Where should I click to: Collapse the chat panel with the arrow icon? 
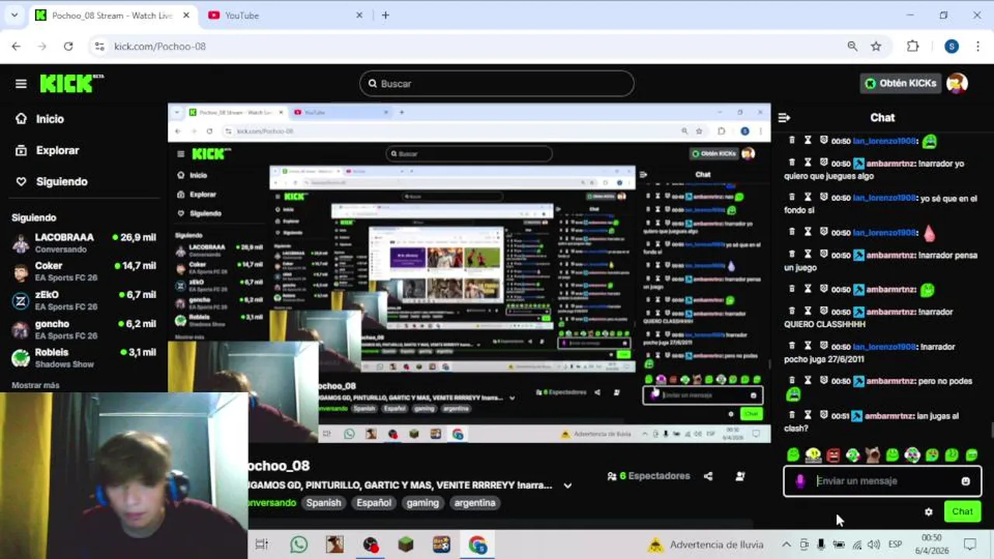(784, 118)
